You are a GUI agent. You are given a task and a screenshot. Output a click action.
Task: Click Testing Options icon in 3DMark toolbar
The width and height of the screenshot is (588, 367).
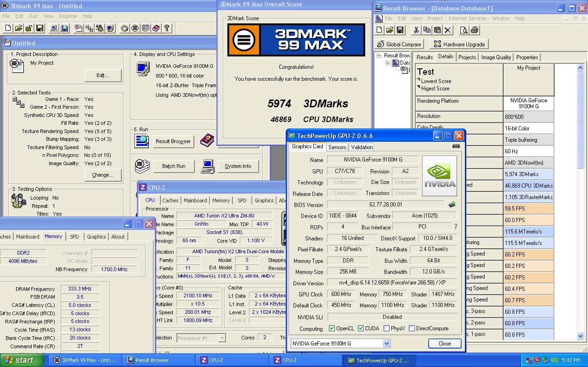coord(100,28)
